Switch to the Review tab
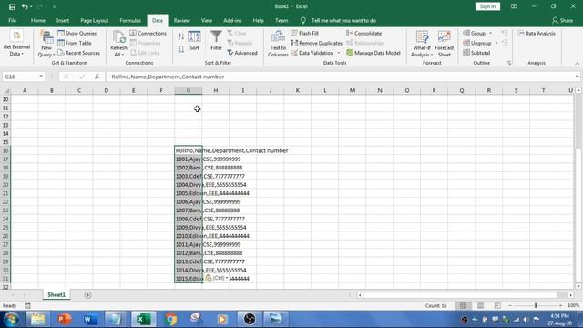 click(182, 20)
